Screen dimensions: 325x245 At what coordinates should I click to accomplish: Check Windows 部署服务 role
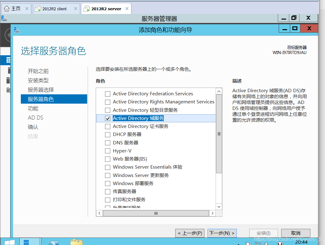tap(108, 184)
